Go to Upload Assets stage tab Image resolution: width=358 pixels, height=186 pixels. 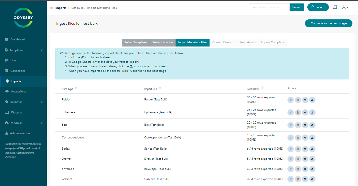(246, 43)
